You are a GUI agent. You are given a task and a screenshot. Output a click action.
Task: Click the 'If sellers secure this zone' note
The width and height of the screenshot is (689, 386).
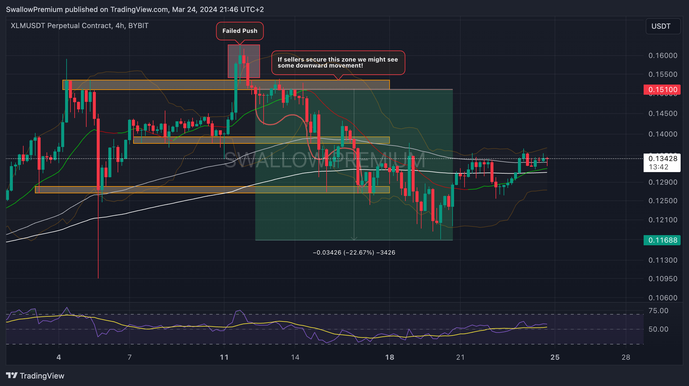(338, 62)
